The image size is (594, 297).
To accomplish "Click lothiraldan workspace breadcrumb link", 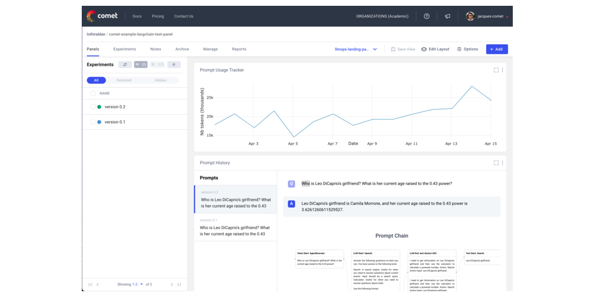I will (96, 34).
